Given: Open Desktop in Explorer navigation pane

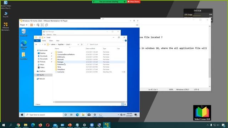Looking at the screenshot, I should [x=43, y=53].
